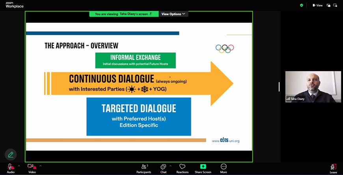Unmute the microphone Audio button
Image resolution: width=343 pixels, height=175 pixels.
point(11,167)
